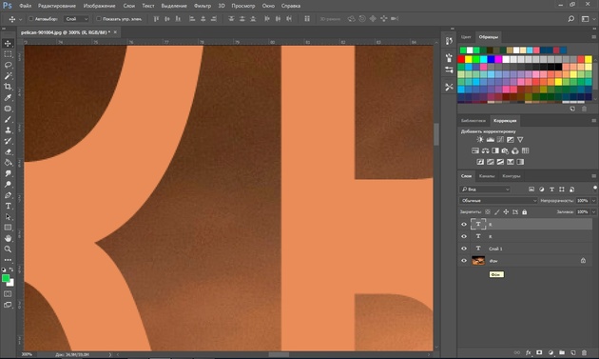Hide the Фон layer
599x359 pixels.
point(464,261)
